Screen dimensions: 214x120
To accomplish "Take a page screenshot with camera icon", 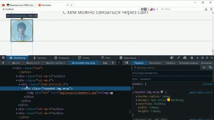I will click(185, 58).
